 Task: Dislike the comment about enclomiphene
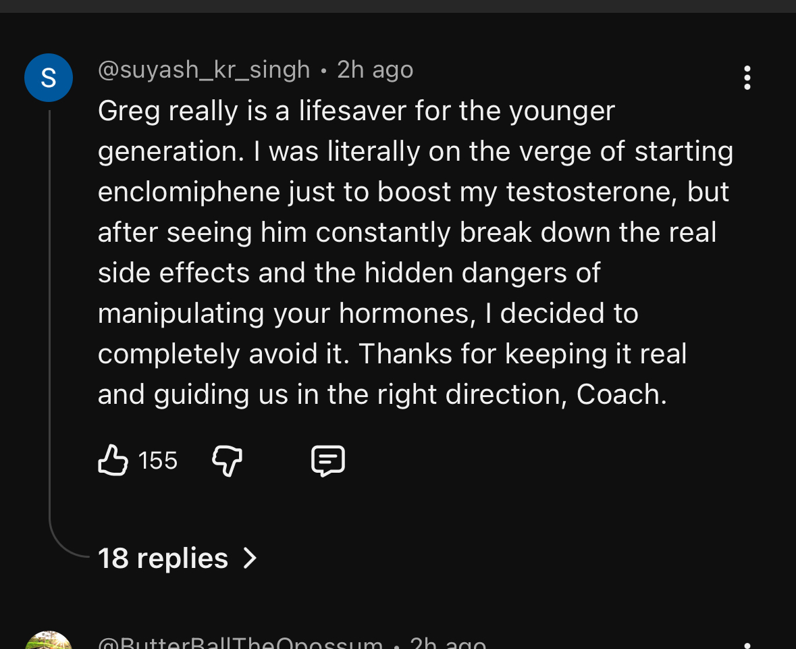pos(227,461)
